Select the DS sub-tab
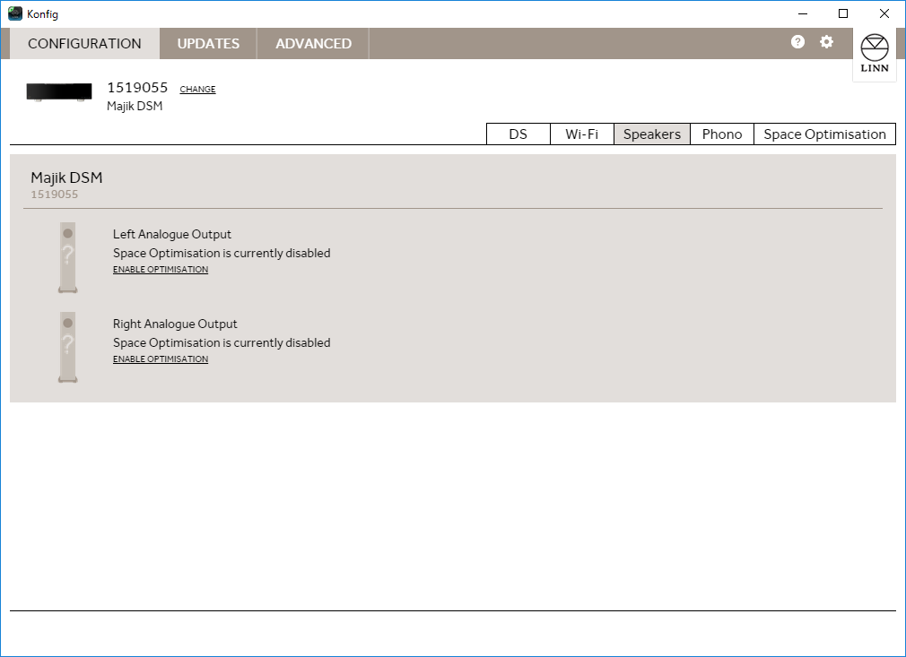906x657 pixels. (518, 134)
